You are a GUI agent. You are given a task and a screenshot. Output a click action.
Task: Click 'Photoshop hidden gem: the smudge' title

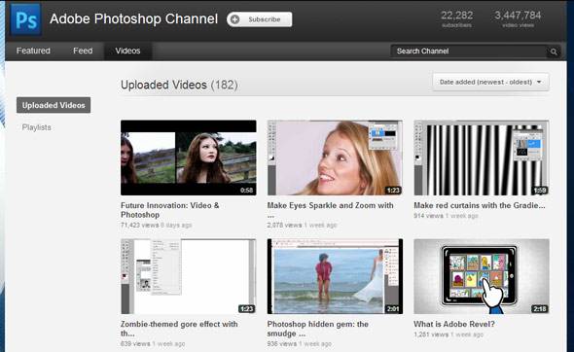pyautogui.click(x=318, y=329)
